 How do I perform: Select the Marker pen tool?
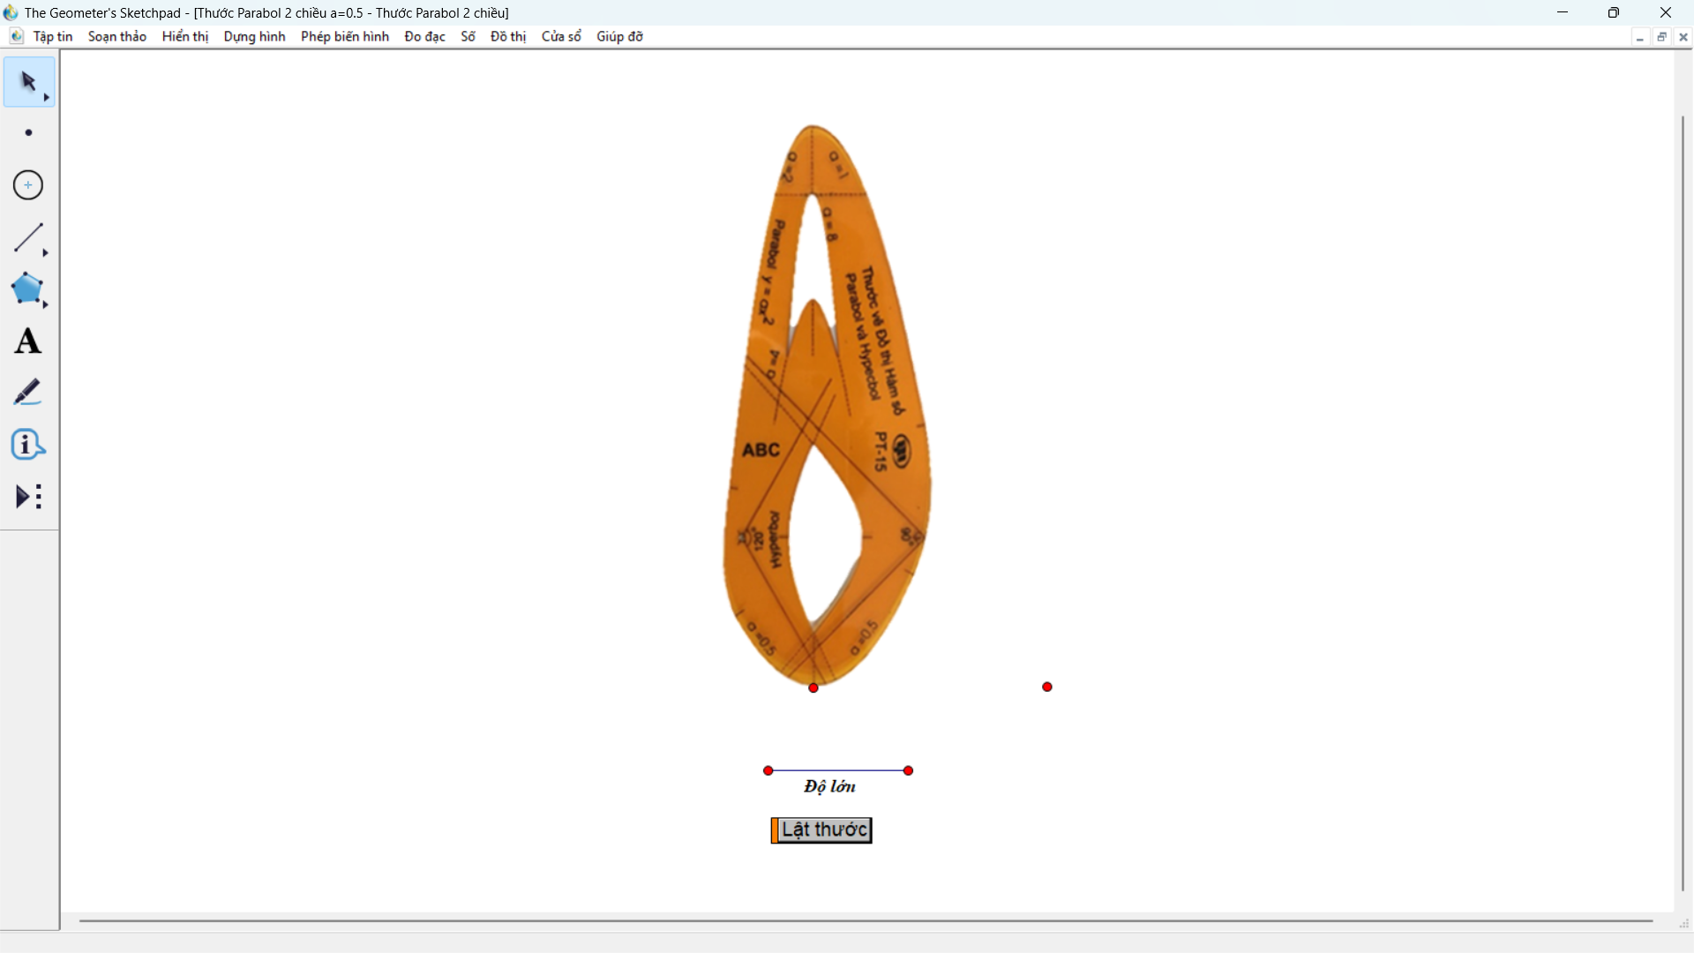coord(27,393)
